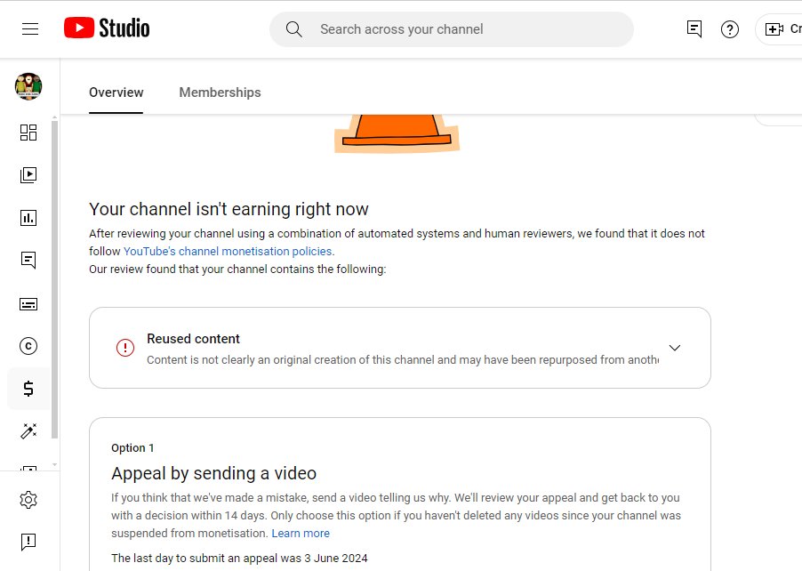
Task: Click the Create video button
Action: coord(780,29)
